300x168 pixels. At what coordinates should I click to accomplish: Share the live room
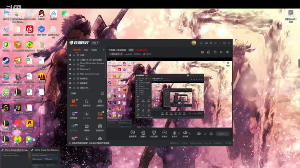227,52
